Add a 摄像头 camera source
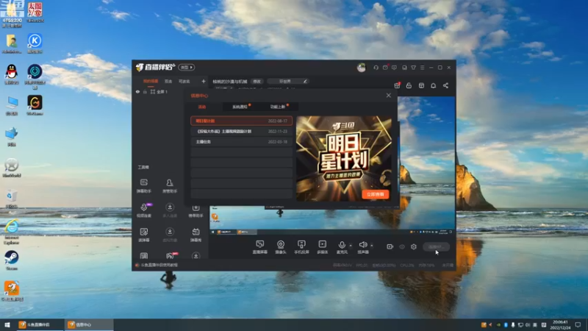Screen dimensions: 588x331 tap(281, 247)
